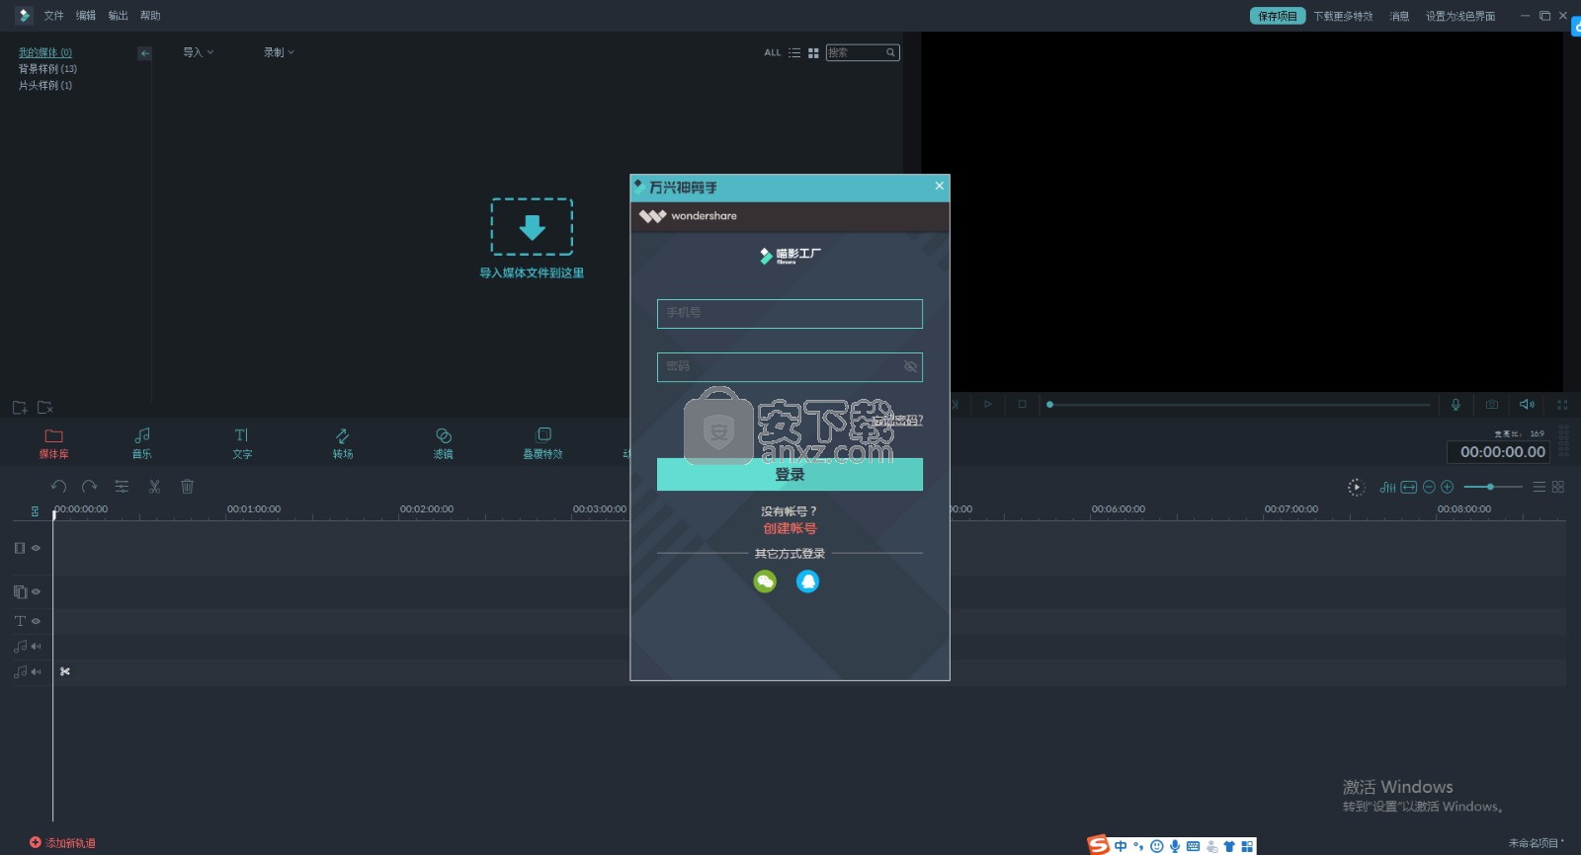The image size is (1581, 855).
Task: Toggle password visibility eye icon
Action: (910, 366)
